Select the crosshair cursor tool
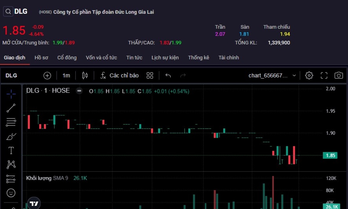The image size is (348, 209). 11,94
